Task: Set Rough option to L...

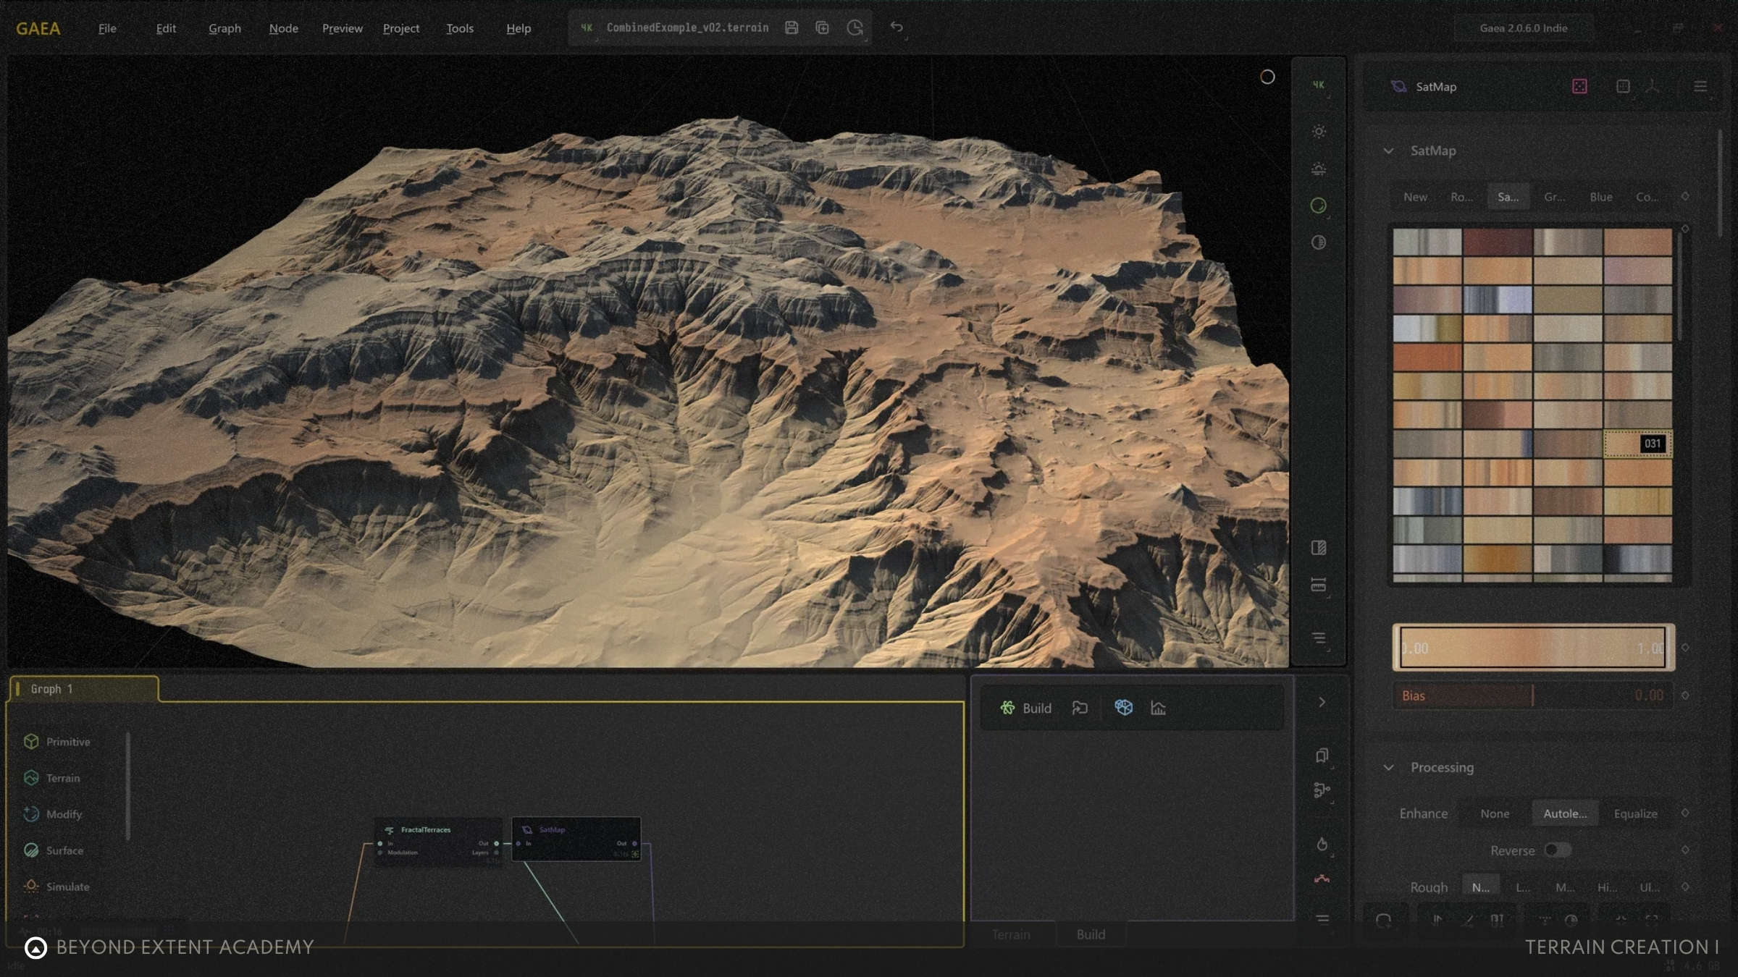Action: coord(1523,887)
